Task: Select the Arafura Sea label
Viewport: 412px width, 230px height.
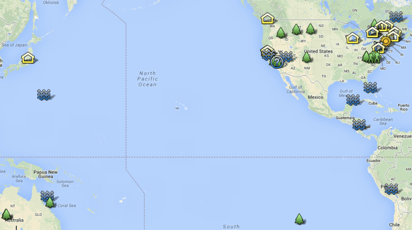Action: [19, 179]
